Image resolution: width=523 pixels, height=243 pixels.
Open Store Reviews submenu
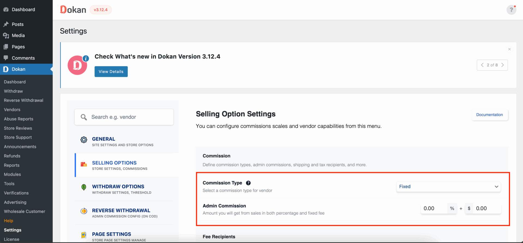click(18, 128)
